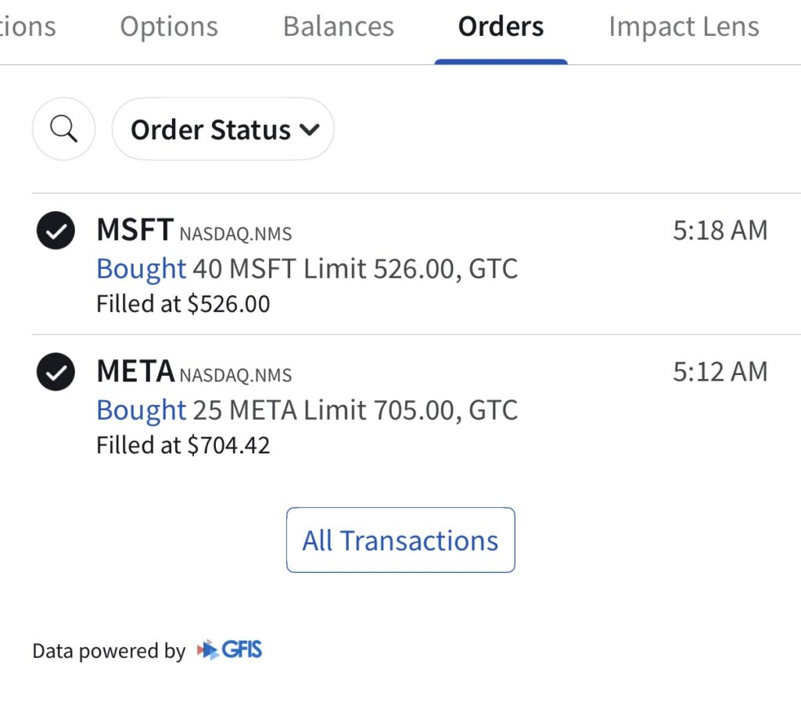Viewport: 801px width, 705px height.
Task: Click the filled checkmark icon beside META order
Action: click(x=55, y=372)
